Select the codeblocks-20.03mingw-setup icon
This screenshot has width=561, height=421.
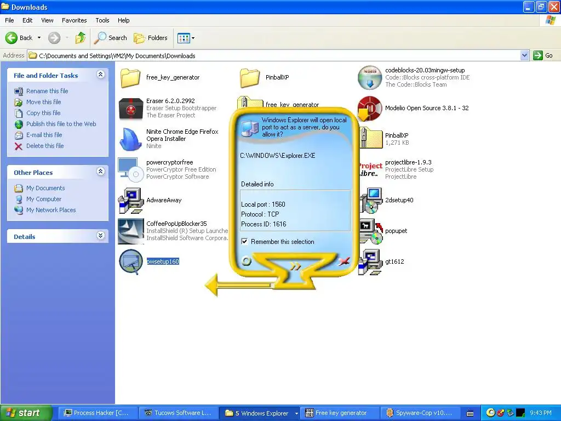pos(370,77)
